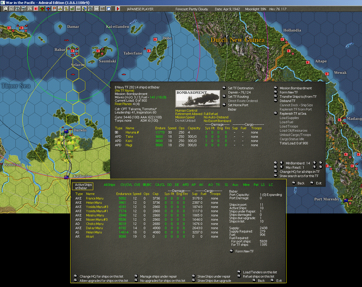Image resolution: width=362 pixels, height=287 pixels.
Task: Click Exit in the TF 282 panel
Action: pos(319,183)
